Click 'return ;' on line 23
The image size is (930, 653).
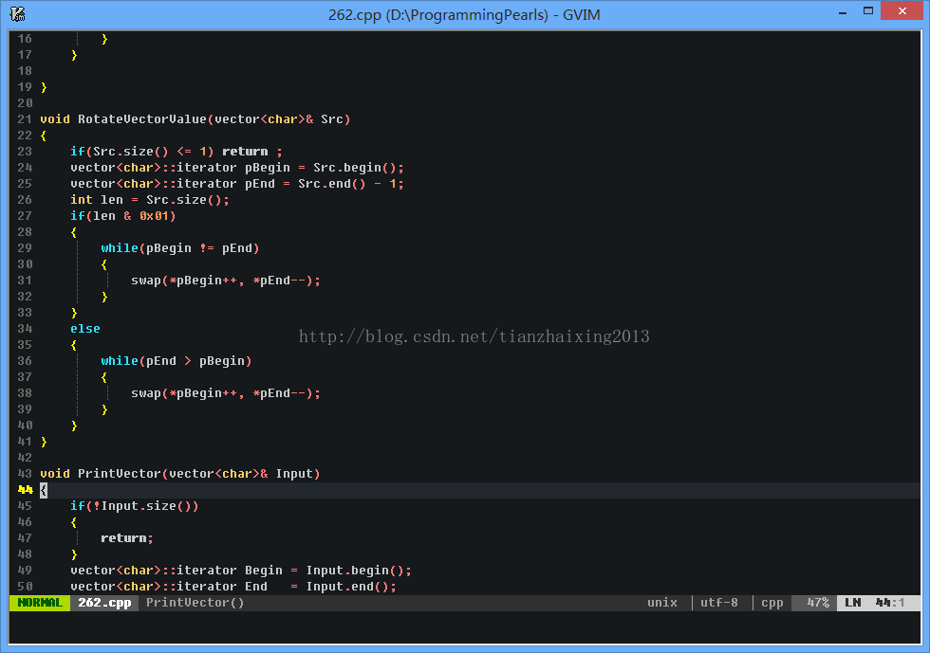[252, 151]
